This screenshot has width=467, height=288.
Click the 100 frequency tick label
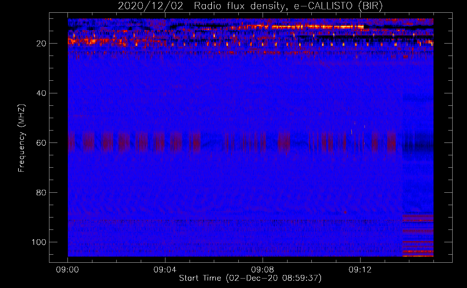(39, 242)
